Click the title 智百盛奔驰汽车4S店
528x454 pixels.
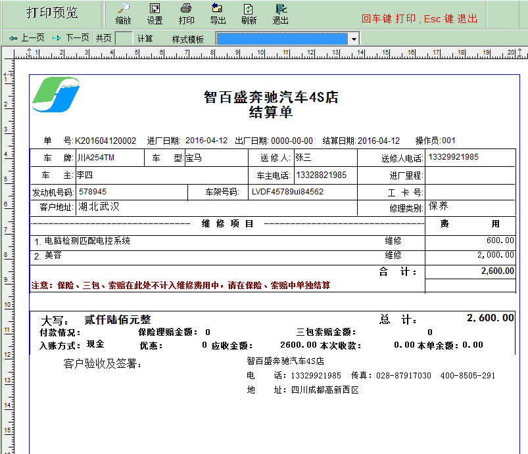[x=271, y=97]
